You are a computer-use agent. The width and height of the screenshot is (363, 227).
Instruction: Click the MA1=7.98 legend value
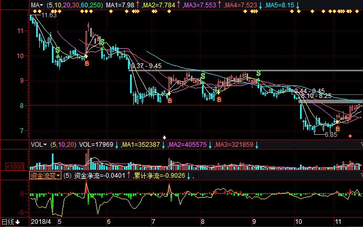(120, 5)
